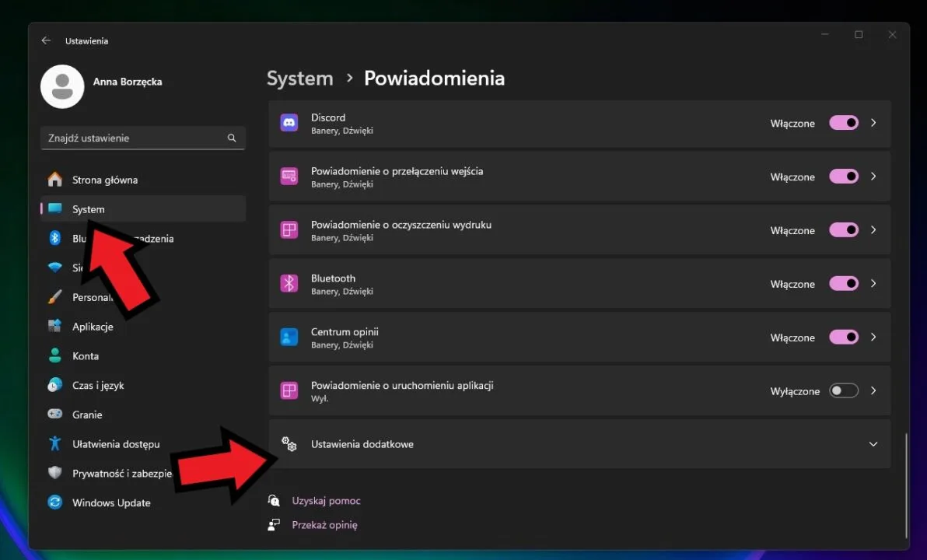
Task: Toggle Powiadomienie o przełączeniu wejścia switch
Action: click(x=844, y=177)
